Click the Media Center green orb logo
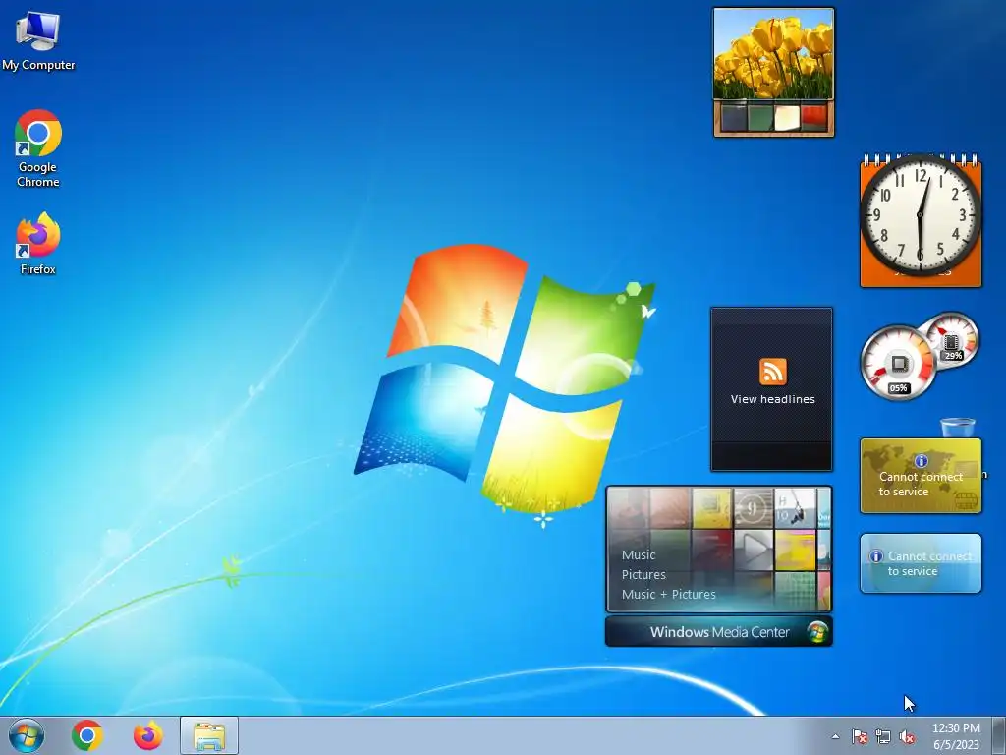Viewport: 1006px width, 755px height. click(816, 632)
